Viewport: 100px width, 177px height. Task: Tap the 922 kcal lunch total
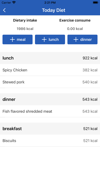click(x=90, y=58)
